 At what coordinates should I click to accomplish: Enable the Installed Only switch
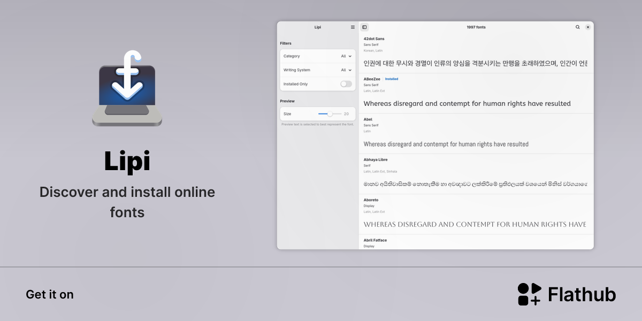point(346,84)
